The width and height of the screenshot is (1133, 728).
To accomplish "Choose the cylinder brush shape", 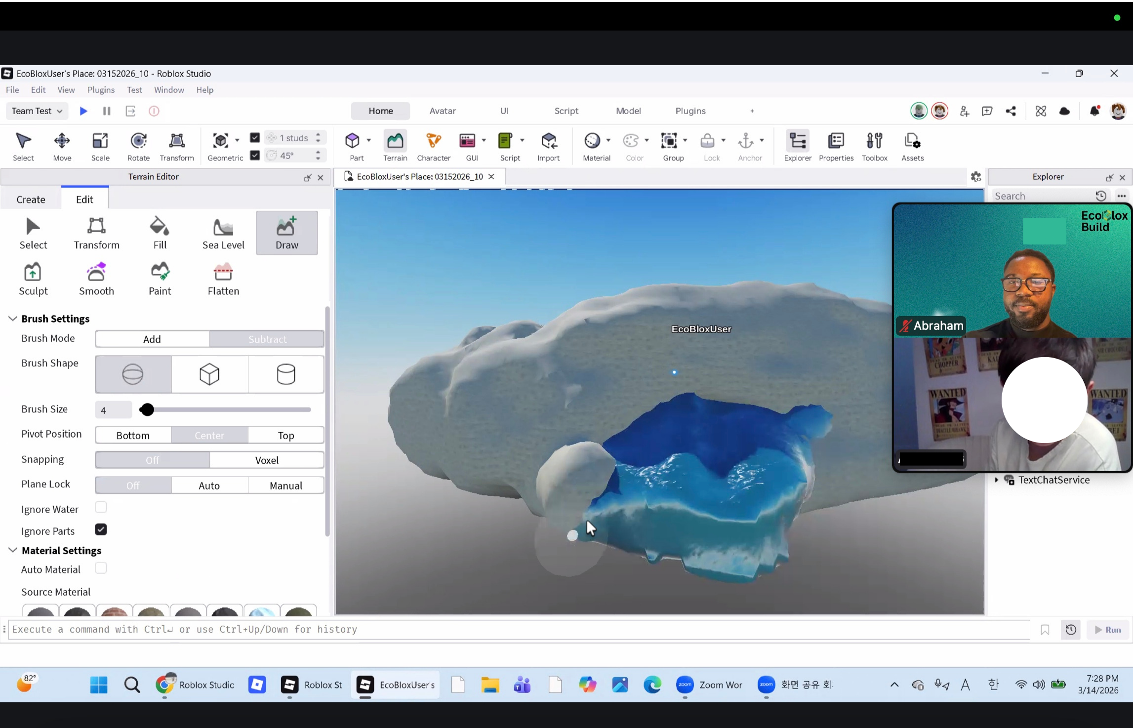I will (286, 374).
